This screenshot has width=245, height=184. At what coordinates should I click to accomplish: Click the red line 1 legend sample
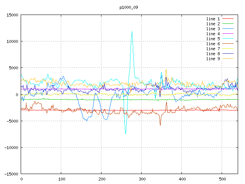coord(228,19)
